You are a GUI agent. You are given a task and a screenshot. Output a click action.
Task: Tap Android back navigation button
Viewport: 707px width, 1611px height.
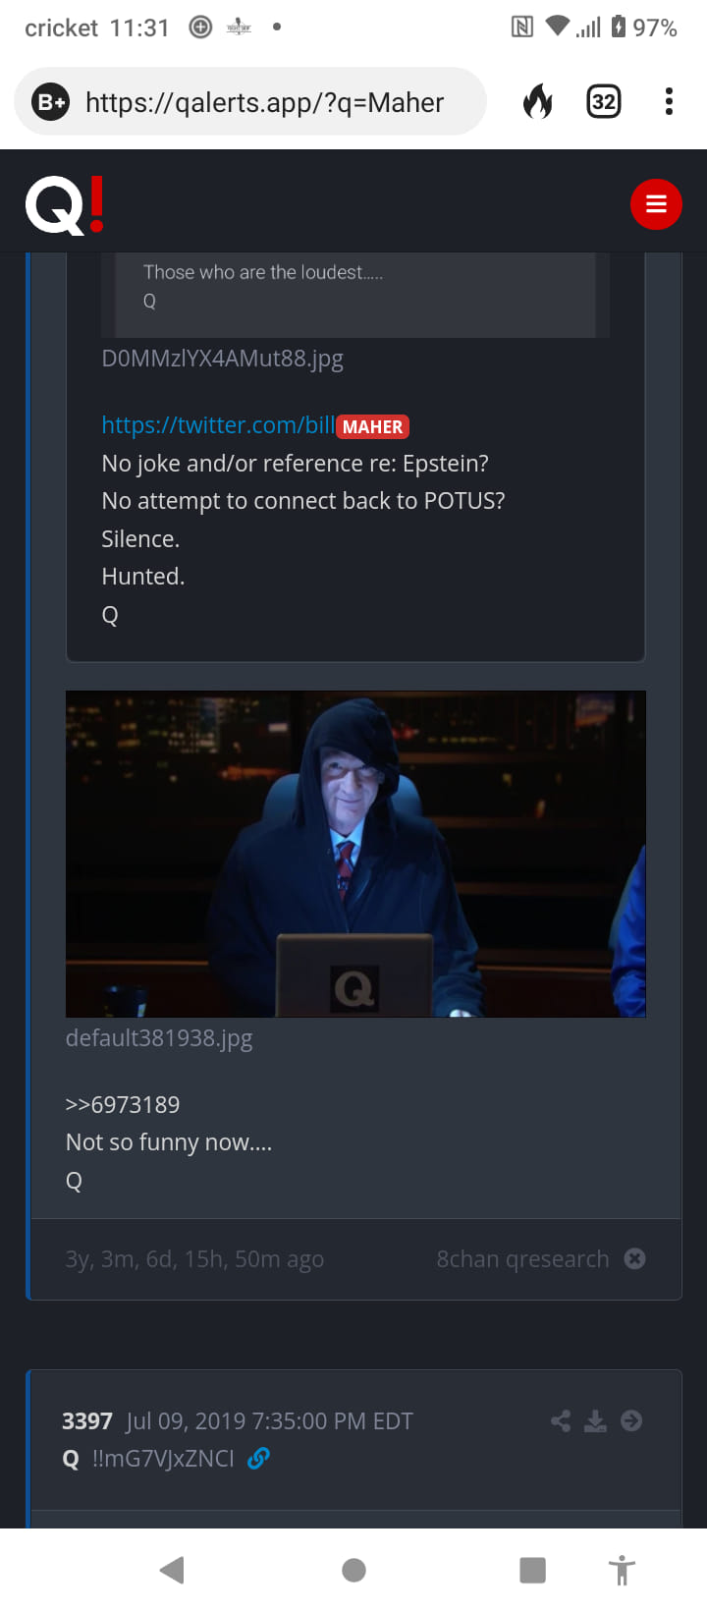(172, 1570)
